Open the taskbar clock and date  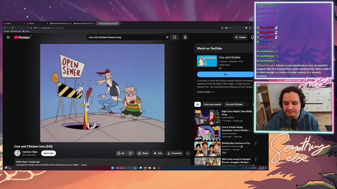point(261,168)
